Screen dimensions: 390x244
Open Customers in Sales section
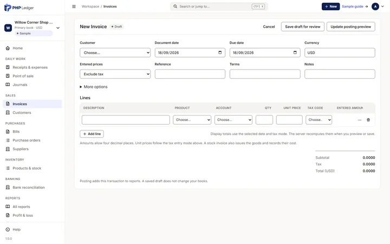[x=22, y=113]
